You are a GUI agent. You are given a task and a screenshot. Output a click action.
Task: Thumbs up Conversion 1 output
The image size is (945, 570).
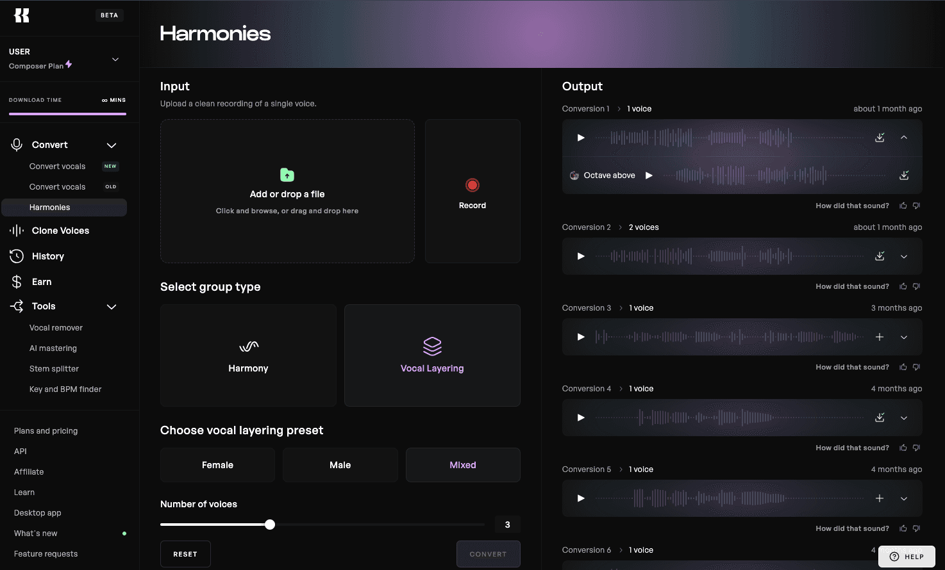[x=903, y=206]
